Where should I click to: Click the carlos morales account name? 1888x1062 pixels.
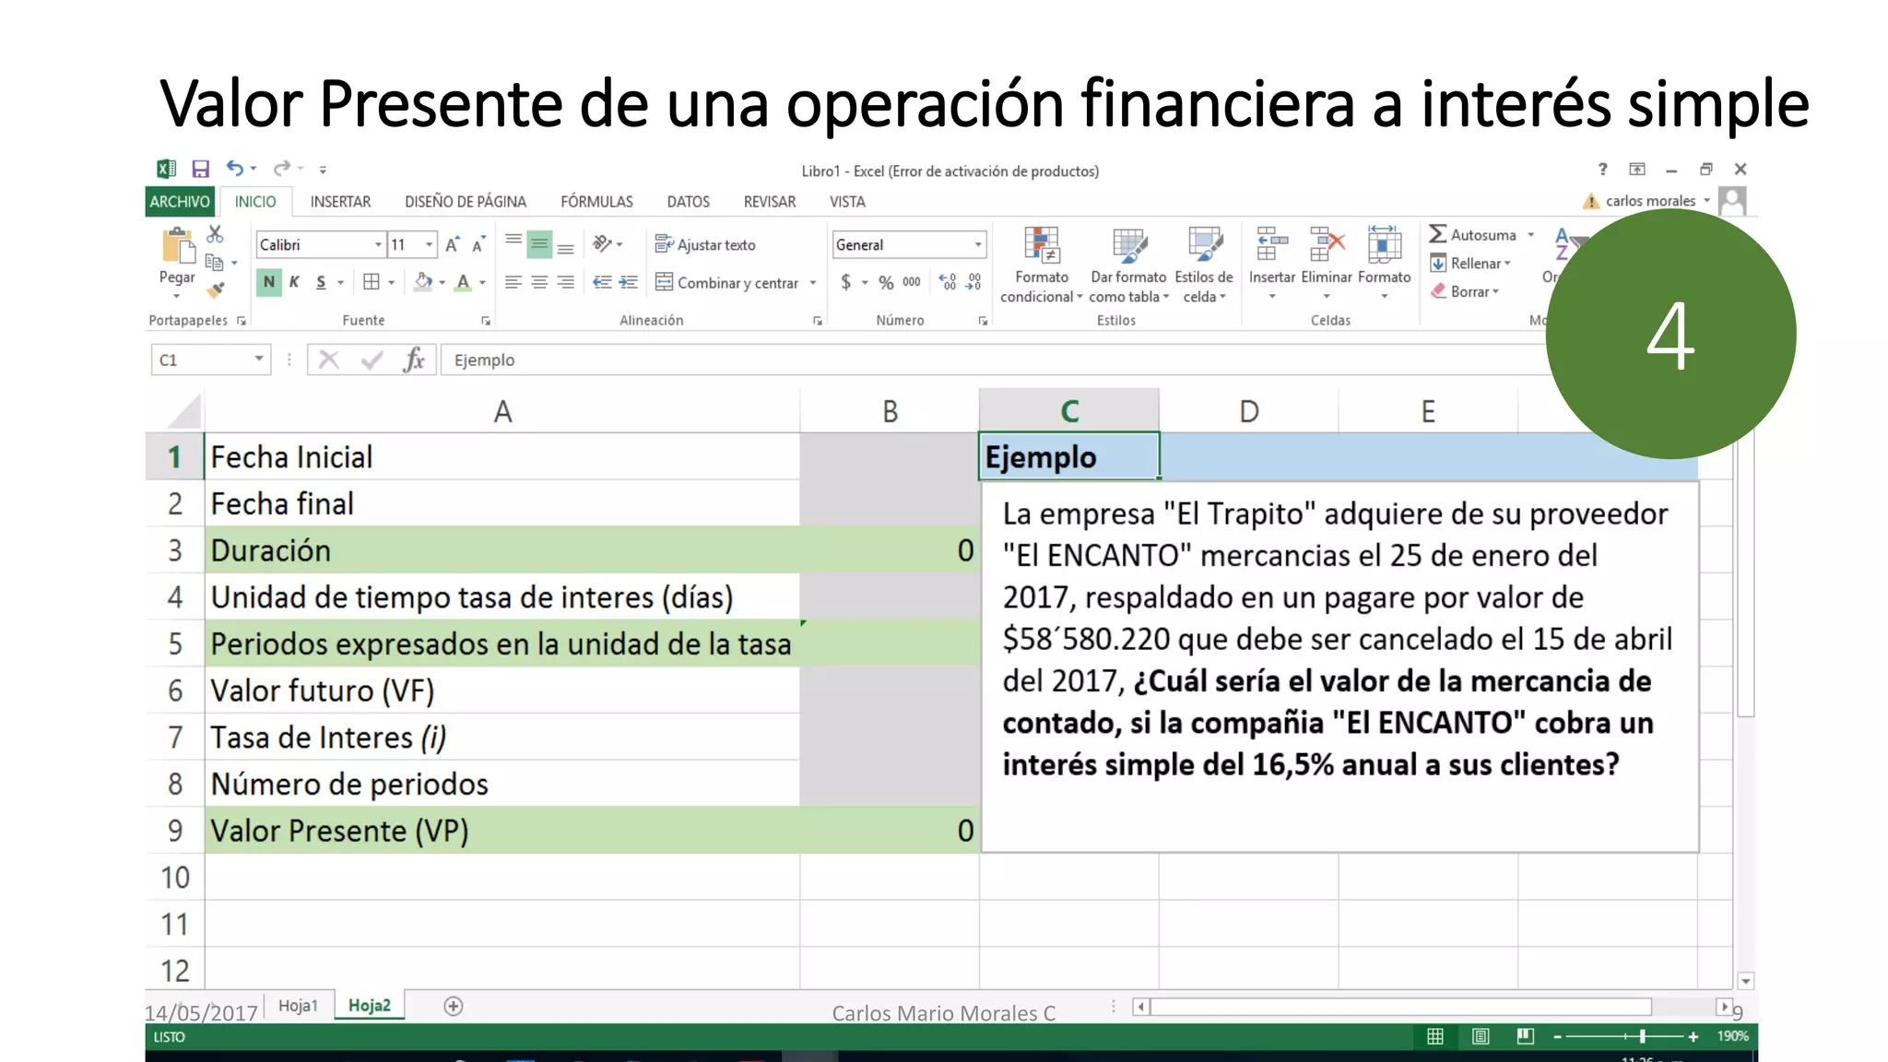[1650, 201]
